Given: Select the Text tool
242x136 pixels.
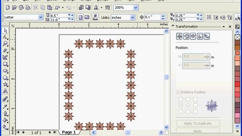Looking at the screenshot, I should point(5,91).
